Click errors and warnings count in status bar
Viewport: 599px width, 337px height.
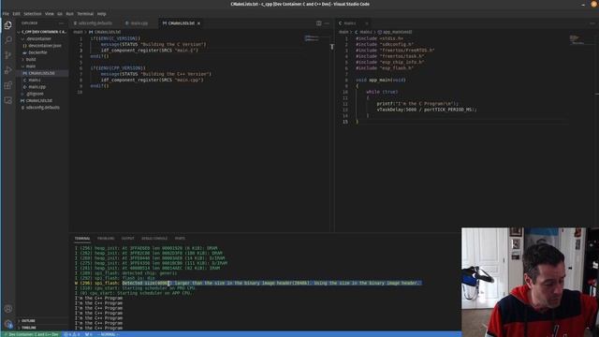(x=72, y=334)
